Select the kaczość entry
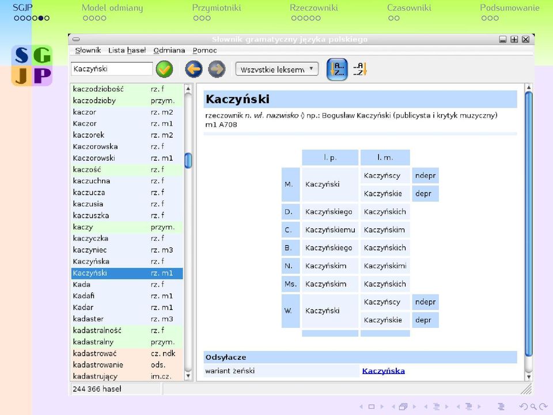 coord(127,169)
